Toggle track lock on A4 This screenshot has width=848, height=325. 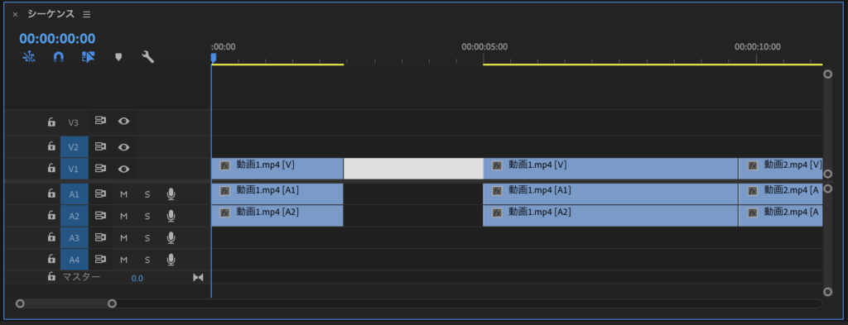click(x=51, y=259)
